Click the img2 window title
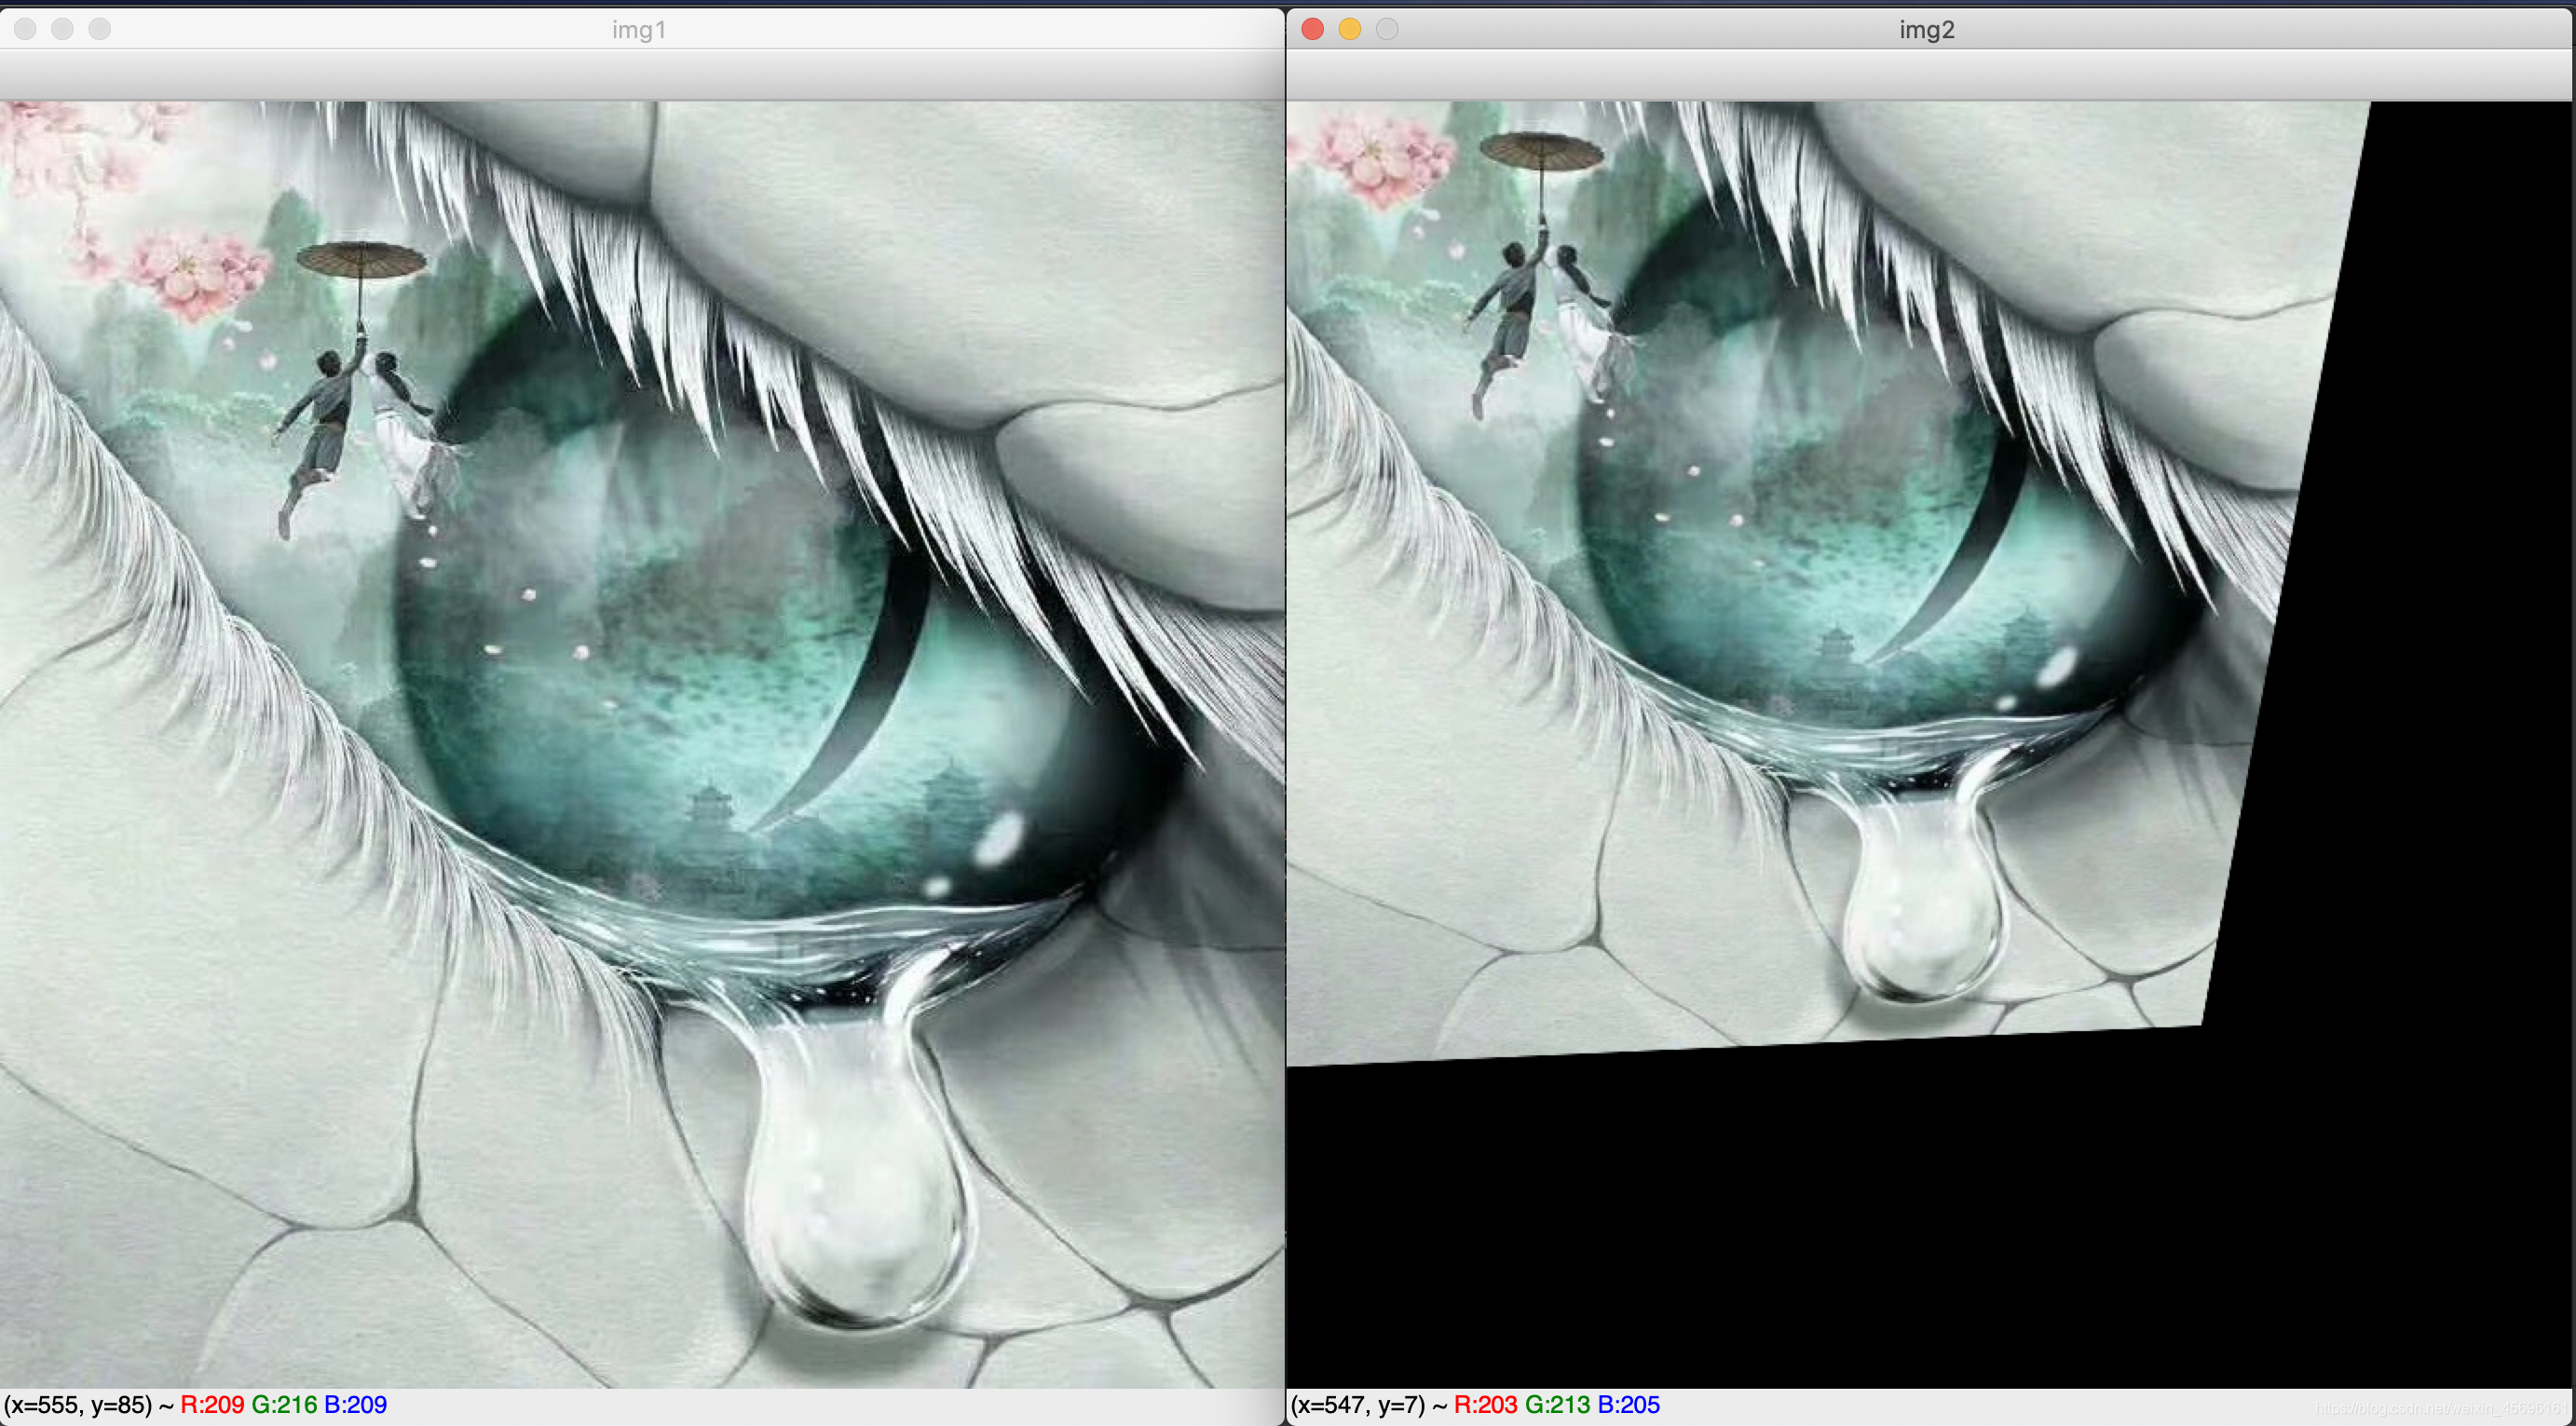 1927,30
